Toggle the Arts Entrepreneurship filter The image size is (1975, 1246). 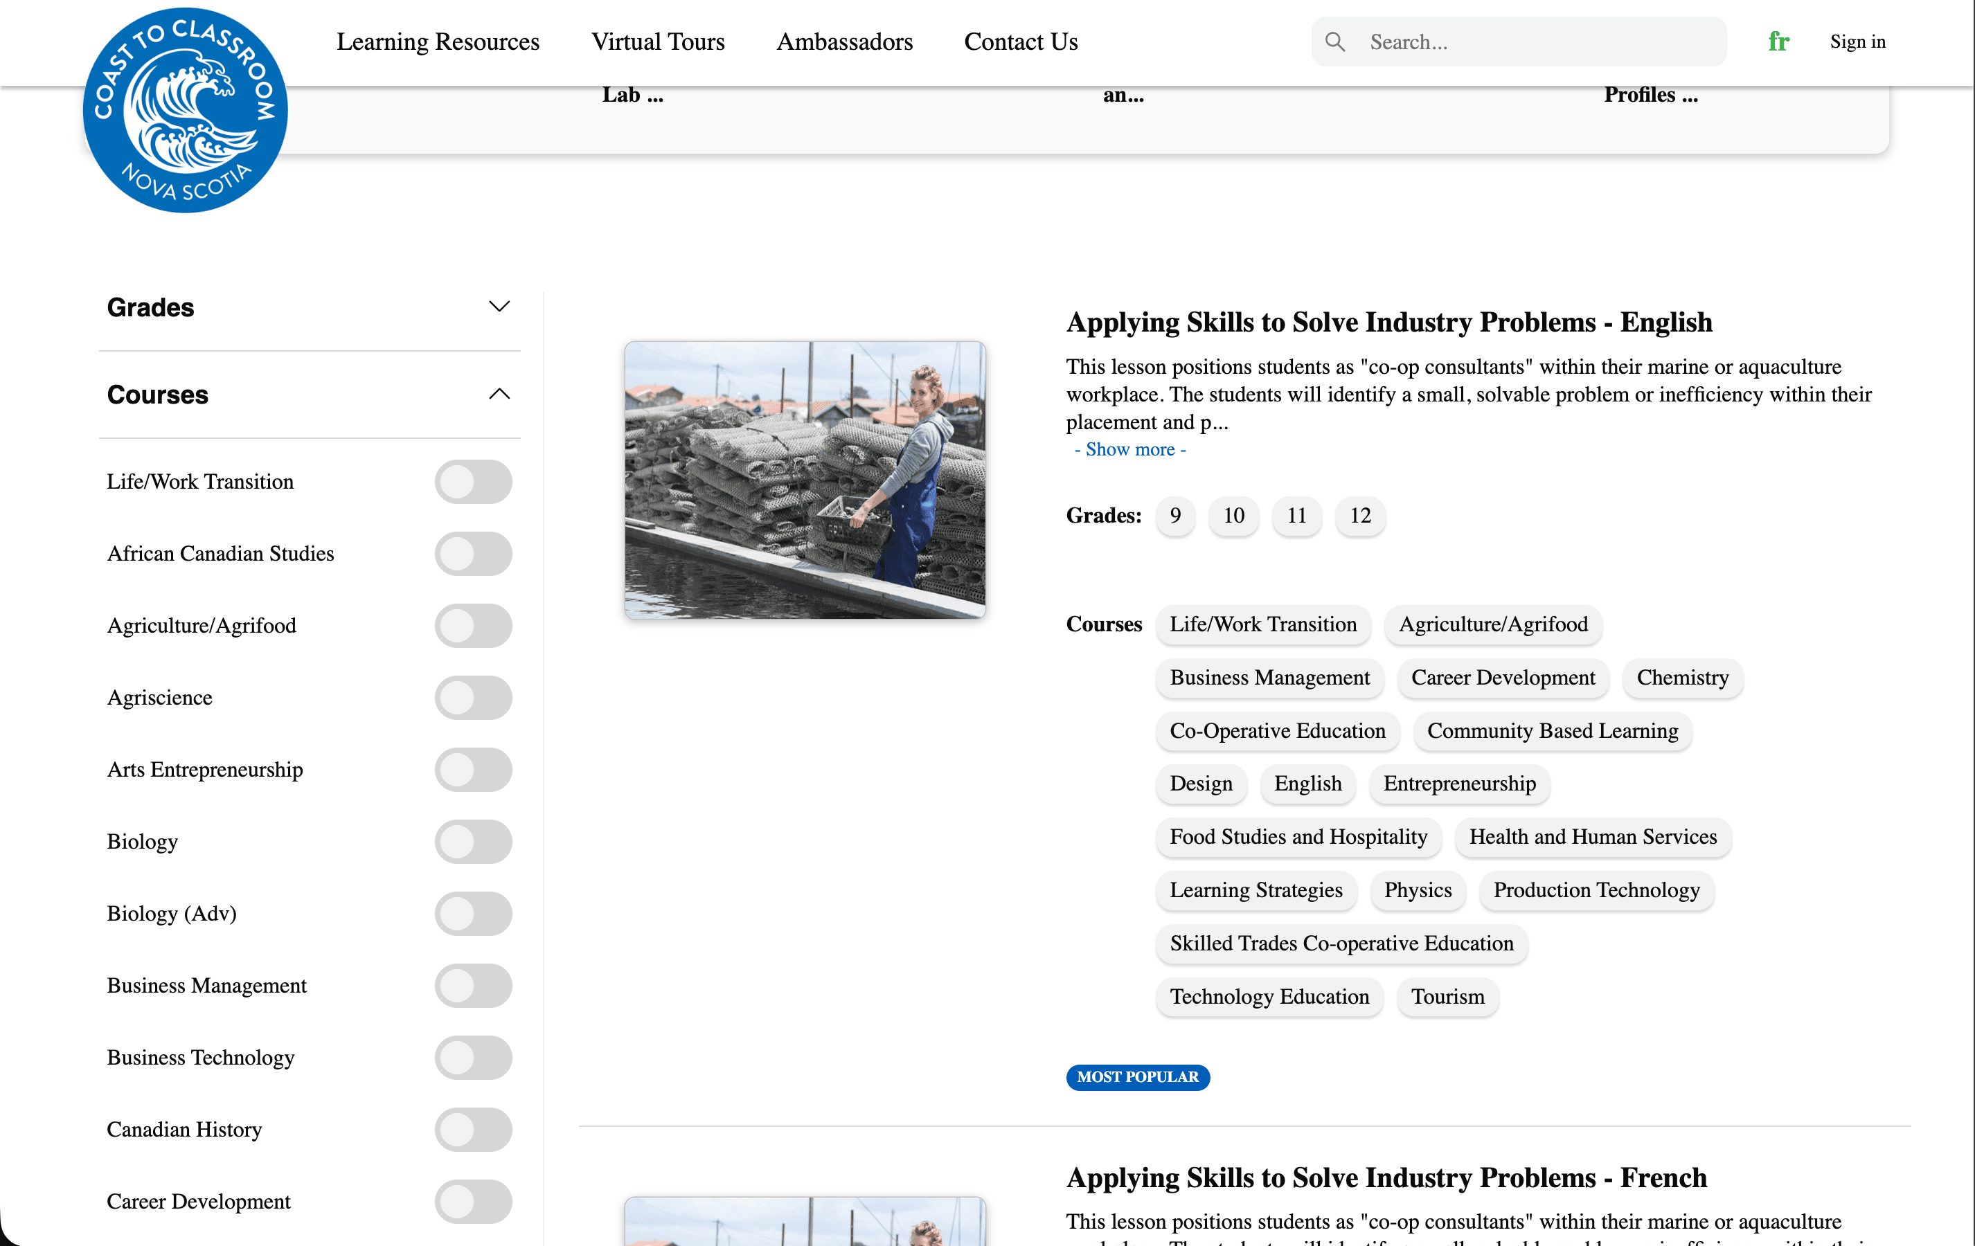(473, 770)
